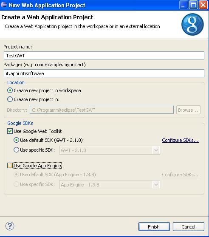This screenshot has height=237, width=209.
Task: Uncheck Use Google Web Toolkit
Action: point(10,131)
